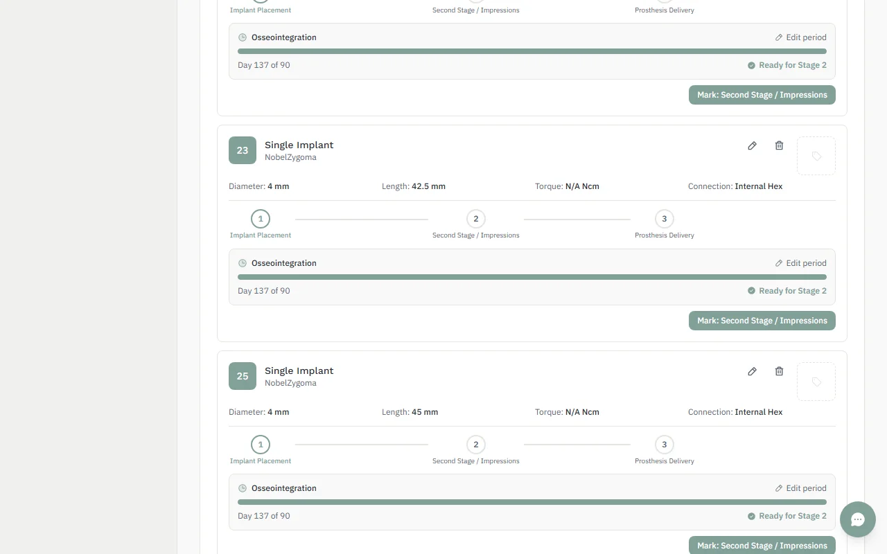This screenshot has height=554, width=887.
Task: Select step 3 Prosthesis Delivery on implant 23
Action: tap(665, 219)
